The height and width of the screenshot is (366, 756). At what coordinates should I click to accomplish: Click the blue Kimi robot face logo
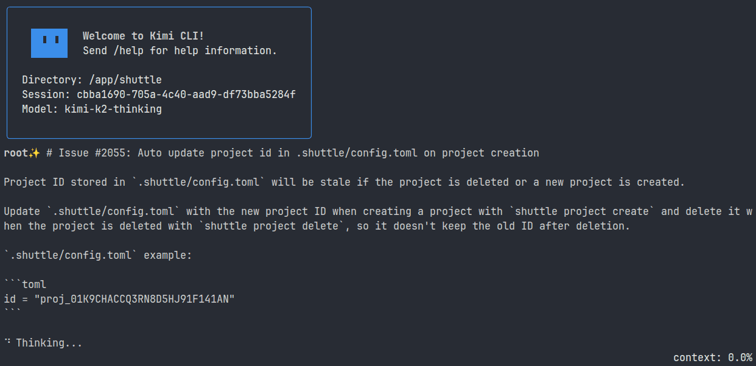(x=49, y=43)
